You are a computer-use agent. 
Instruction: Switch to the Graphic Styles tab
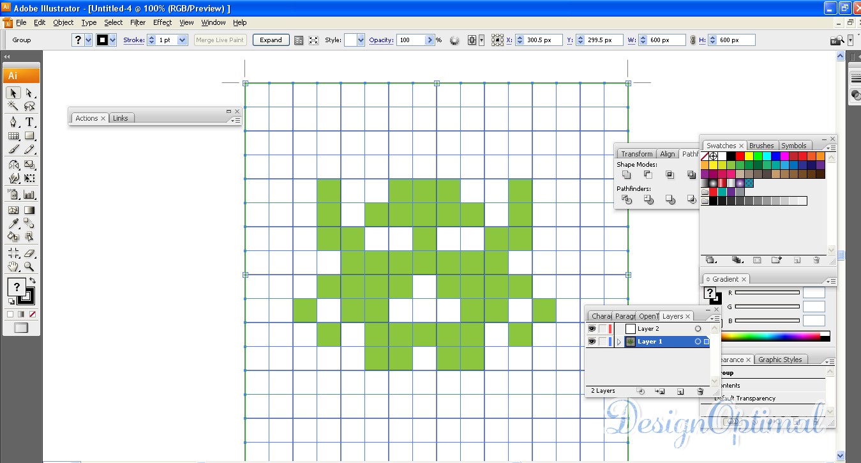point(779,360)
